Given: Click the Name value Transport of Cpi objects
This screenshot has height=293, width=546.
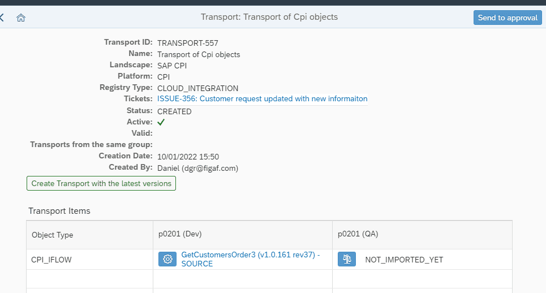Looking at the screenshot, I should pyautogui.click(x=199, y=55).
